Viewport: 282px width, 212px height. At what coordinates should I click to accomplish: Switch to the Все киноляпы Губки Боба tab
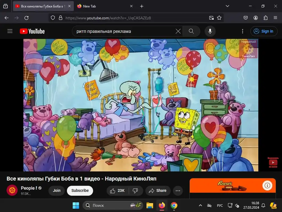[x=43, y=6]
